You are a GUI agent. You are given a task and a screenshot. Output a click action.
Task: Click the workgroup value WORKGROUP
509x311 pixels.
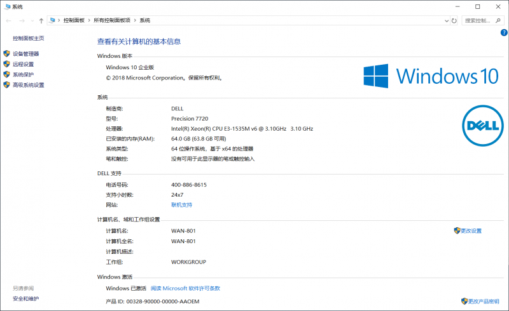[x=188, y=261]
